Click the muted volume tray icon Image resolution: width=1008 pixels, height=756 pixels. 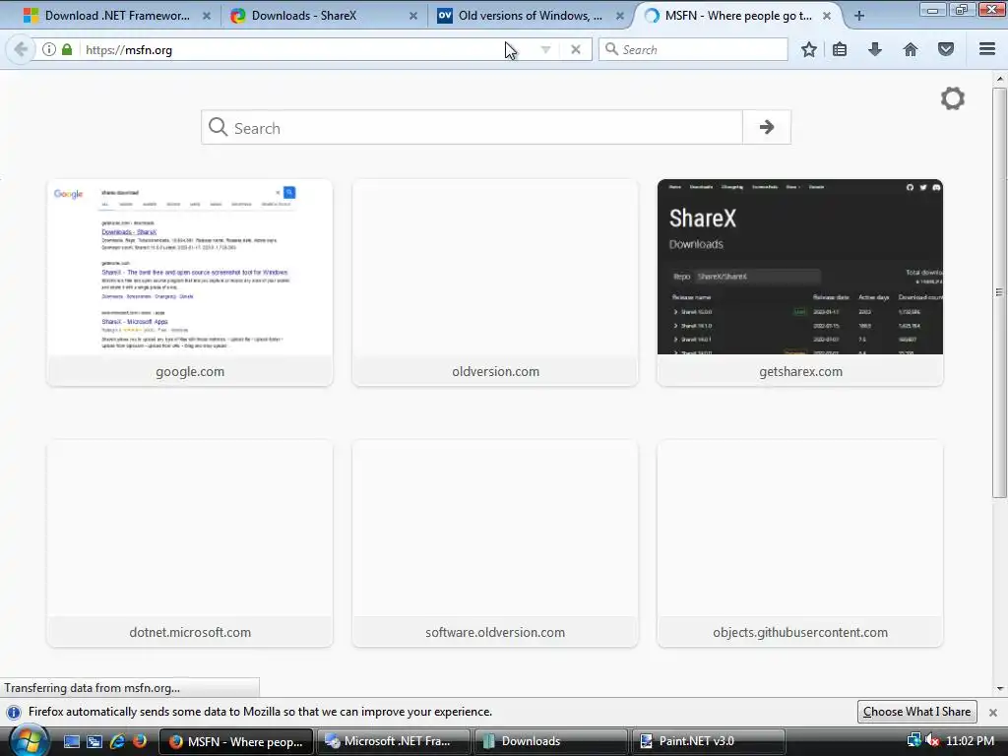[931, 740]
